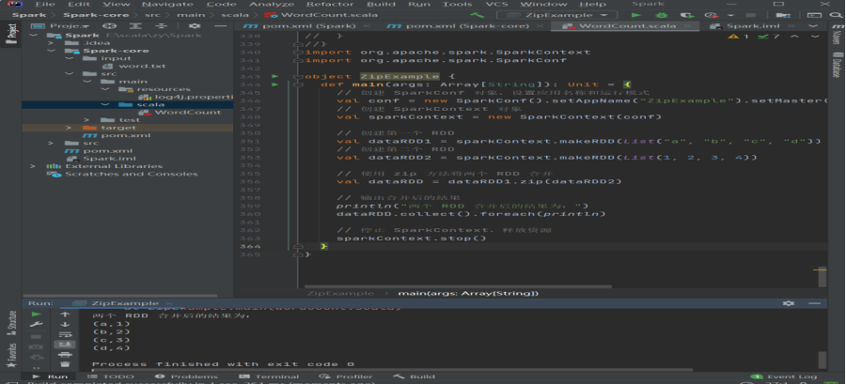
Task: Expand the test folder
Action: tap(86, 120)
